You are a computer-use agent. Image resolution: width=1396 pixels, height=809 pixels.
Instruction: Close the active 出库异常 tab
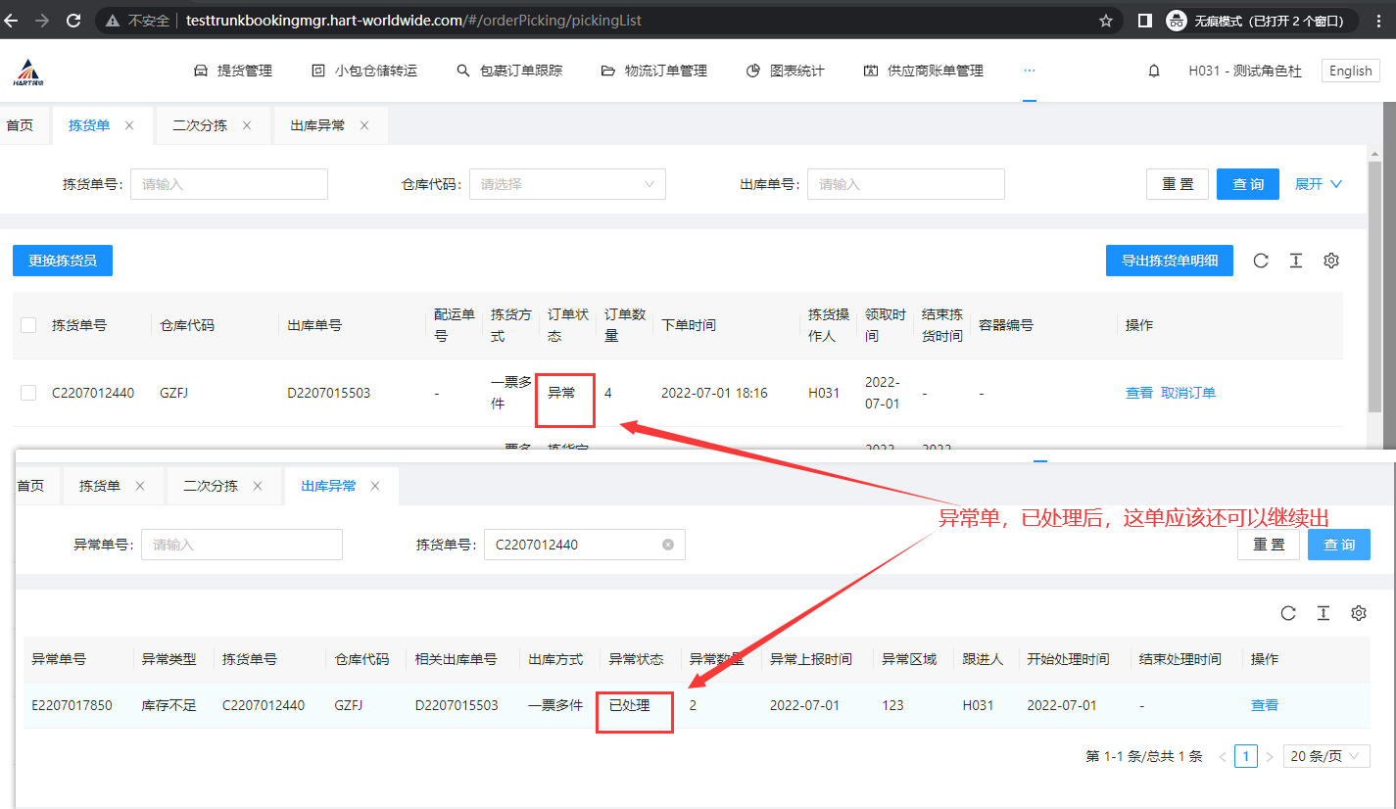point(375,486)
